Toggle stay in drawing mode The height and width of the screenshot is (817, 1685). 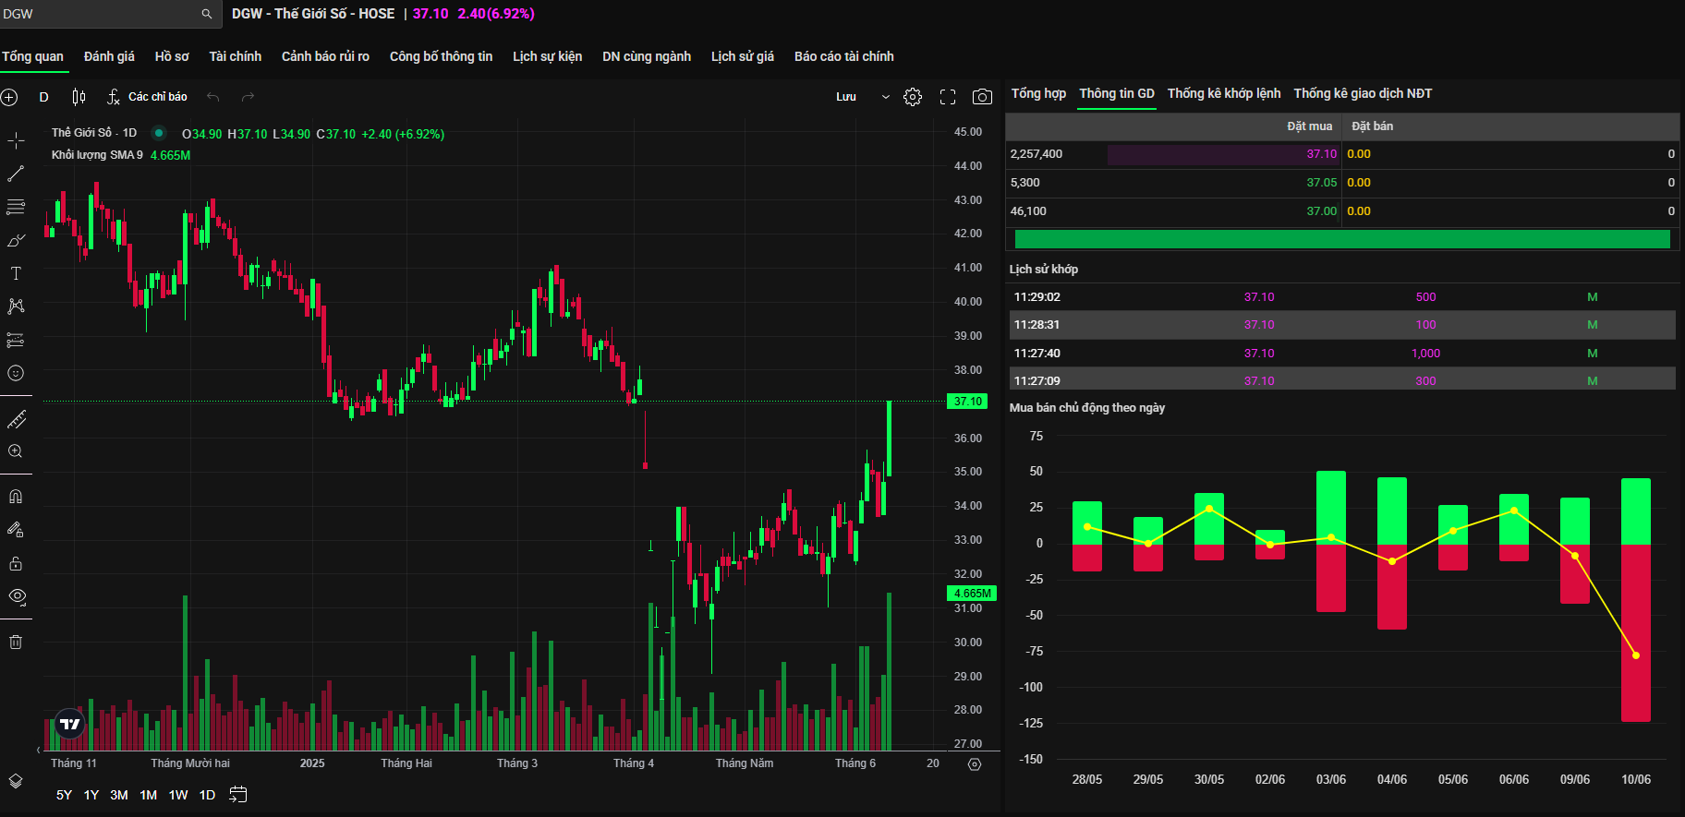pyautogui.click(x=16, y=530)
